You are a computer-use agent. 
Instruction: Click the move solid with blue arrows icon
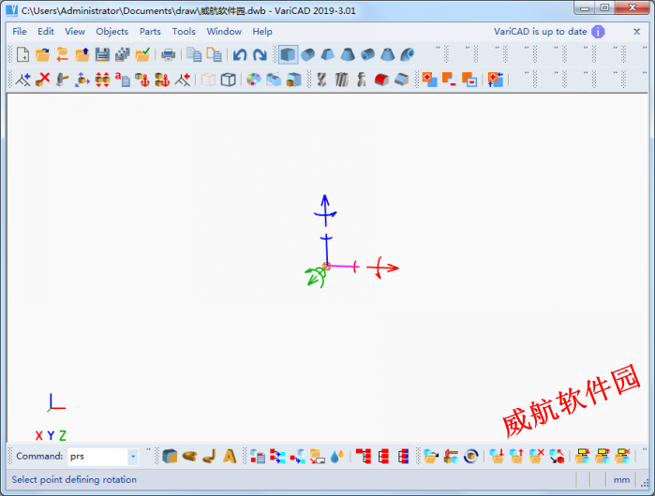(82, 79)
